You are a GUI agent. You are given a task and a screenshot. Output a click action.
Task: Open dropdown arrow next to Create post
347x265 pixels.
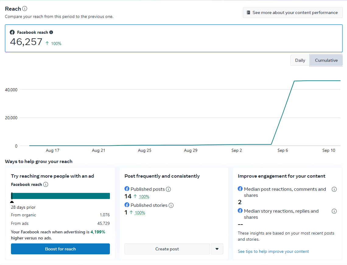pos(217,249)
